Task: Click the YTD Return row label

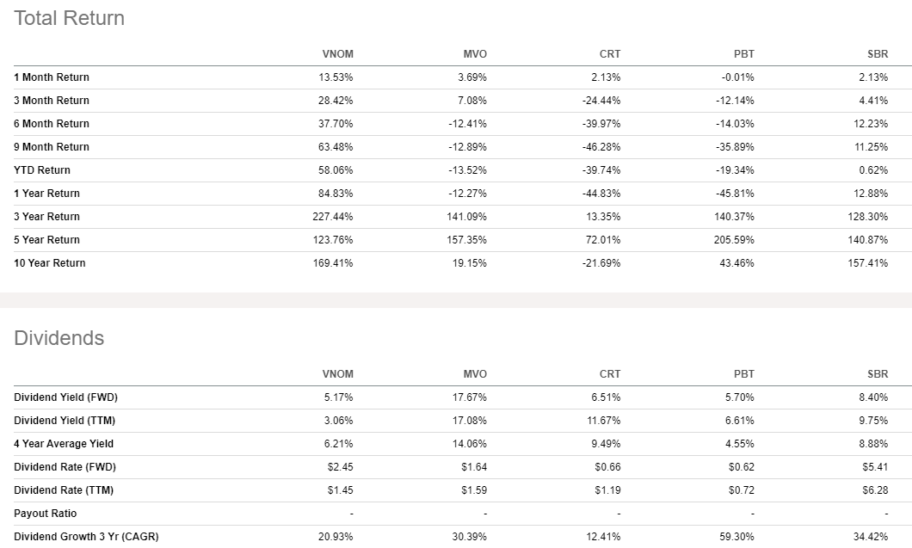Action: [x=42, y=170]
